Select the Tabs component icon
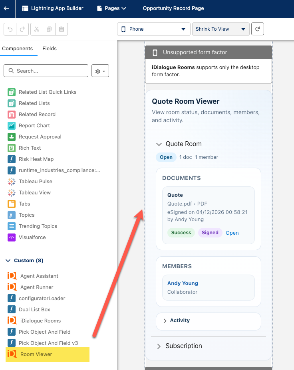This screenshot has width=294, height=370. click(x=12, y=204)
